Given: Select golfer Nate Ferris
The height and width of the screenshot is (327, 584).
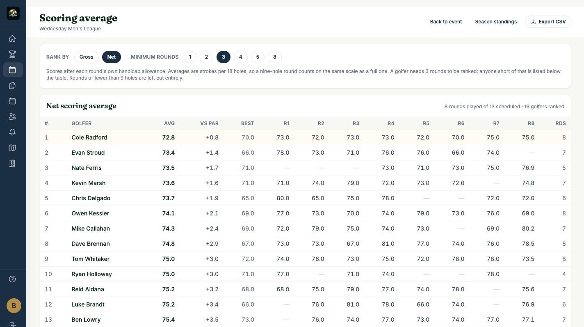Looking at the screenshot, I should pyautogui.click(x=86, y=168).
